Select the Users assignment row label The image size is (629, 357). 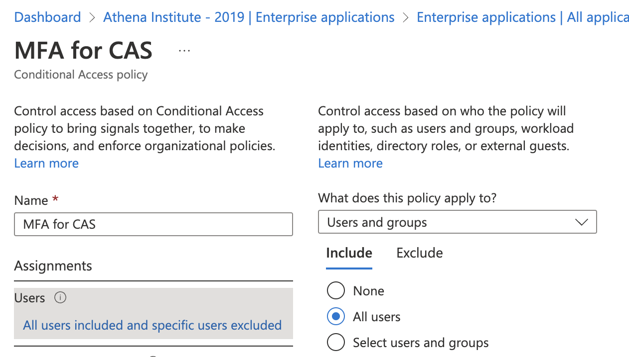tap(30, 298)
